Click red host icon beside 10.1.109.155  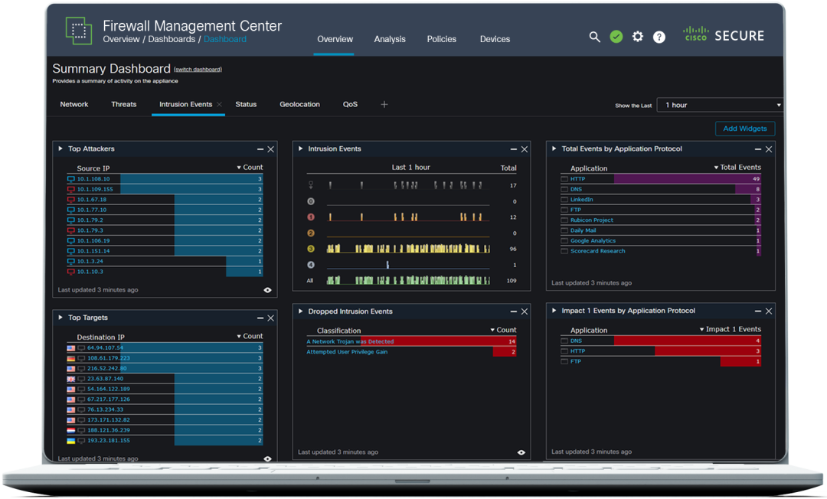[70, 189]
